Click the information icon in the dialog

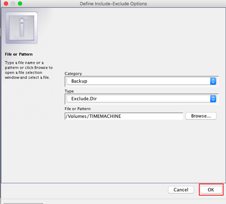coord(22,28)
